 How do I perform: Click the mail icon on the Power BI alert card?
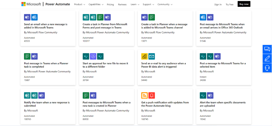pos(152,56)
